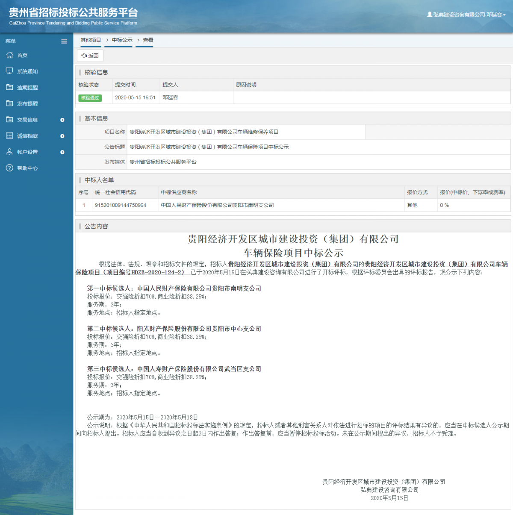Click the 核验信息 section heading
Screen dimensions: 513x515
tap(96, 72)
